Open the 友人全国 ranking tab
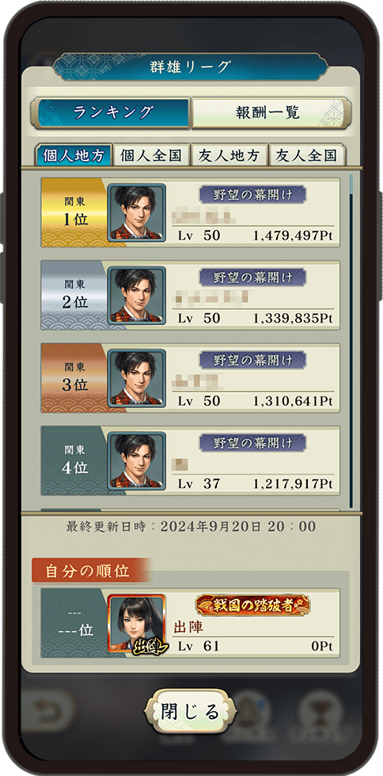Viewport: 383px width, 776px height. click(307, 155)
